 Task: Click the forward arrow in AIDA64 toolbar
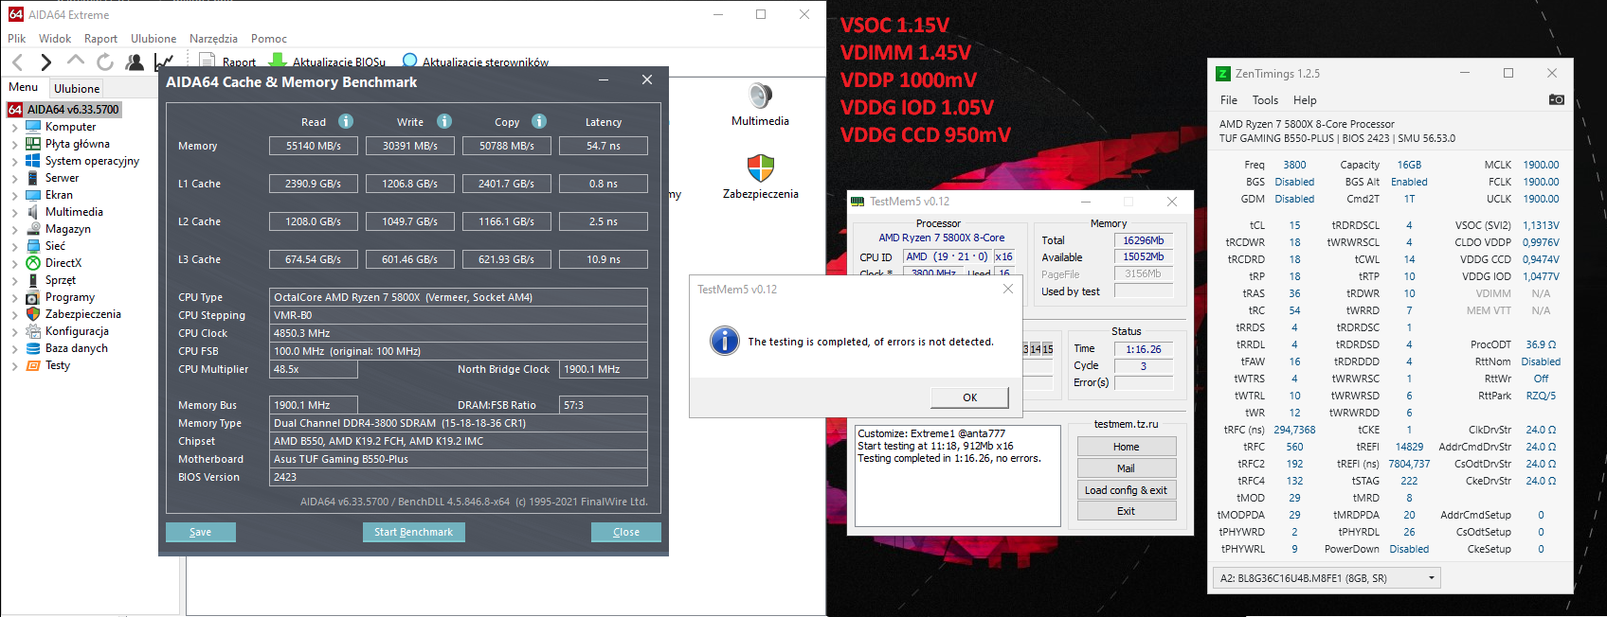pyautogui.click(x=45, y=62)
